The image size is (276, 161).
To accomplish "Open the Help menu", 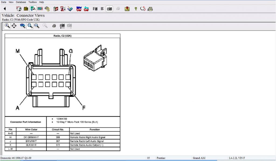I will click(42, 2).
